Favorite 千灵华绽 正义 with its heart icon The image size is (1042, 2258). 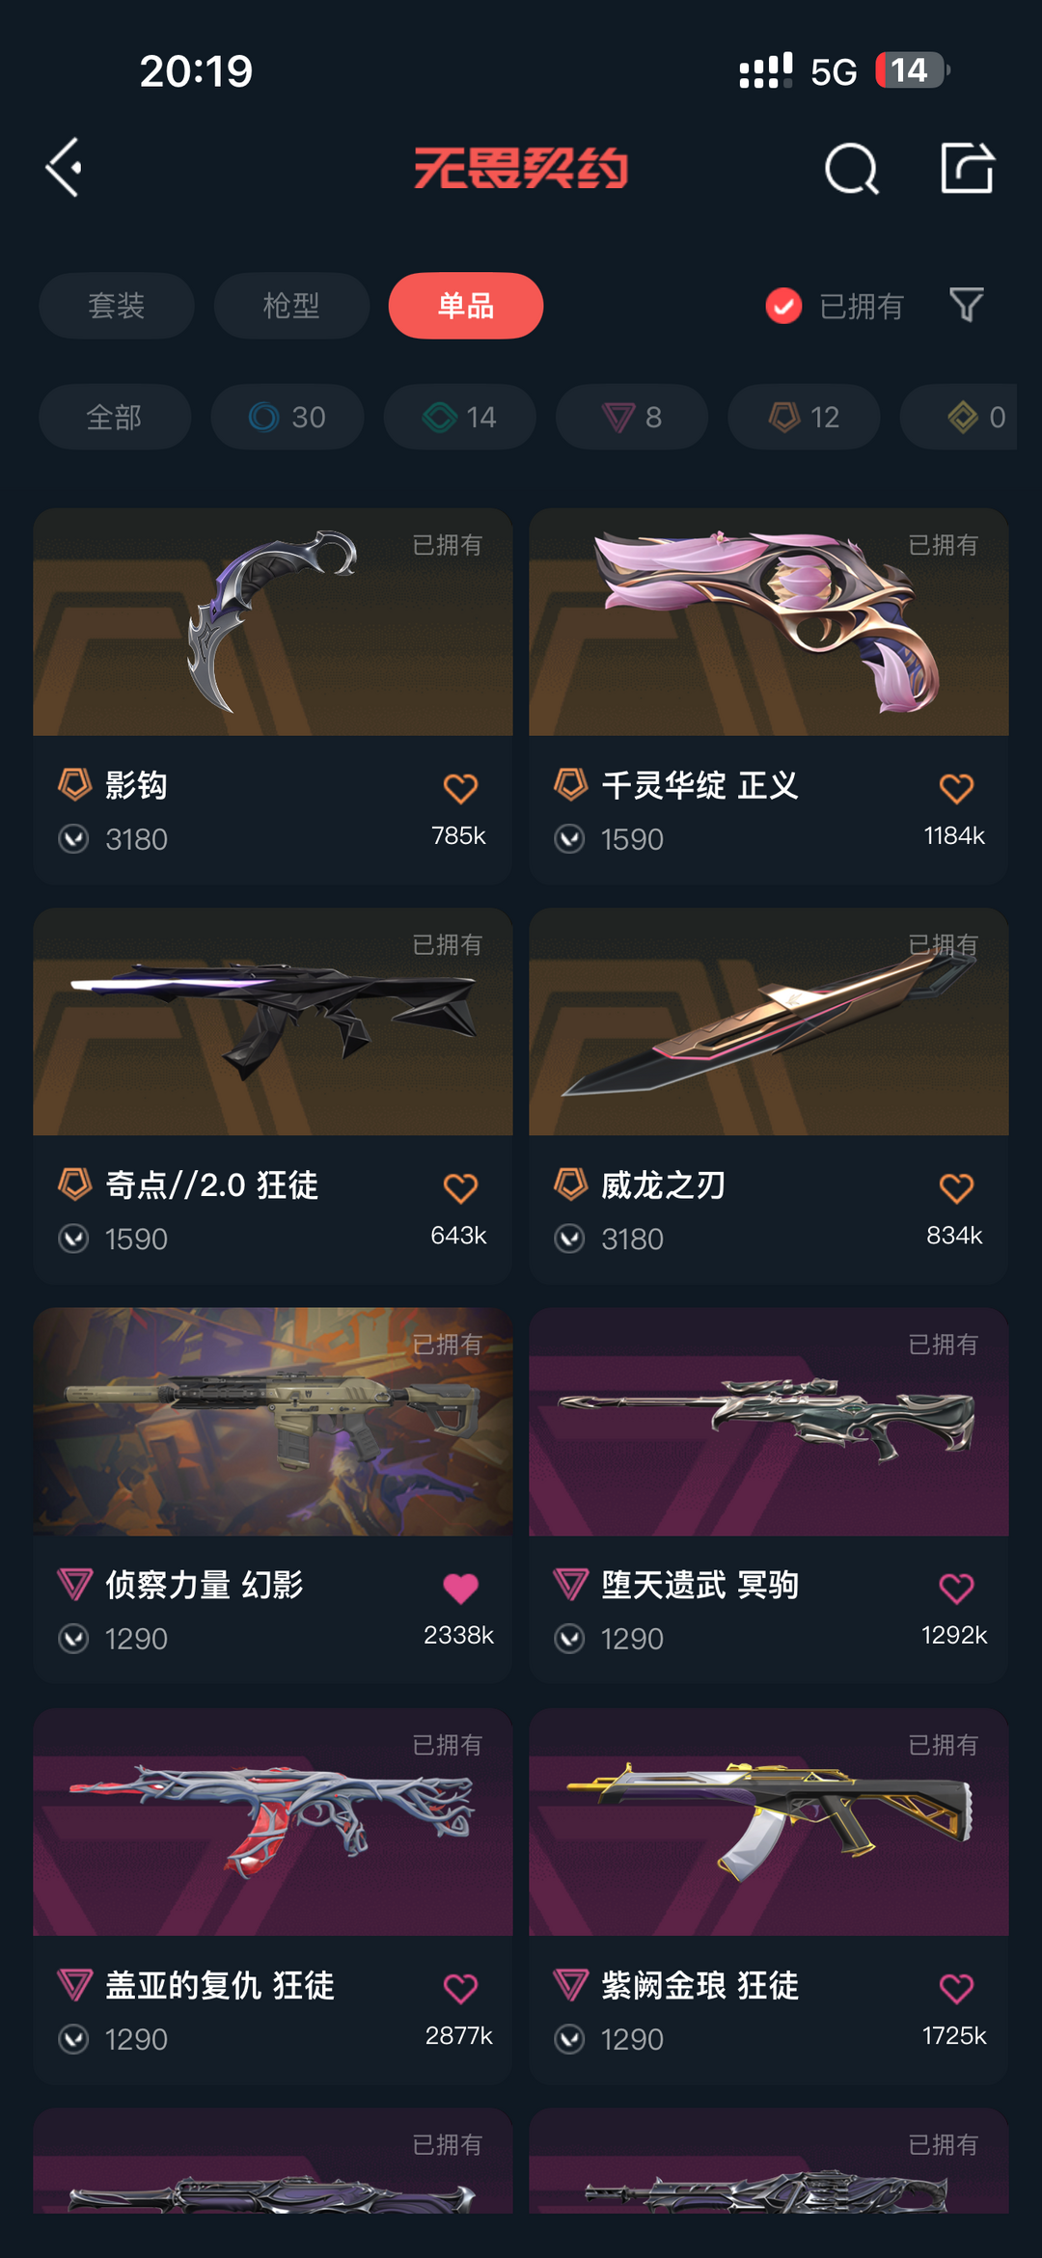pyautogui.click(x=956, y=789)
